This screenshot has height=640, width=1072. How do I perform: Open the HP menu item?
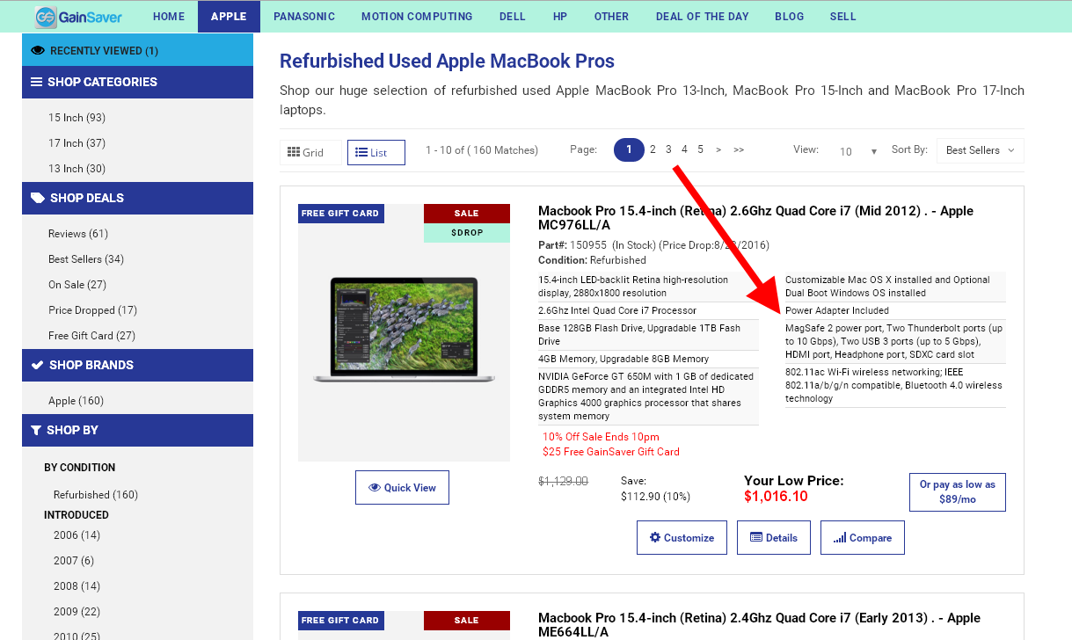click(x=560, y=17)
